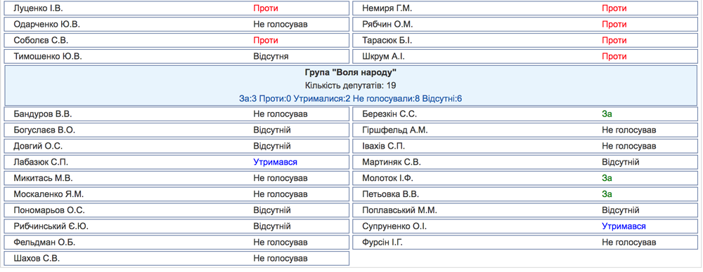Select Рибчинський Є.Ю. name
The width and height of the screenshot is (703, 272).
tap(51, 226)
